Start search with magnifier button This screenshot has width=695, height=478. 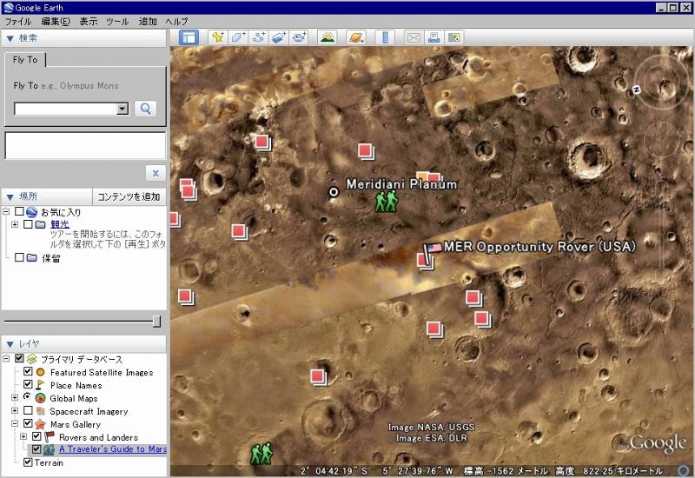click(145, 109)
